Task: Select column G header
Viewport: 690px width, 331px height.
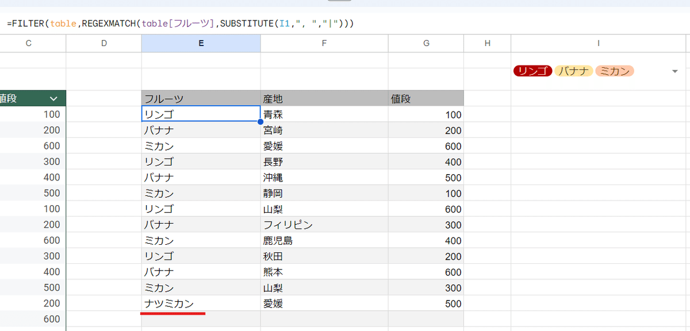Action: click(x=426, y=43)
